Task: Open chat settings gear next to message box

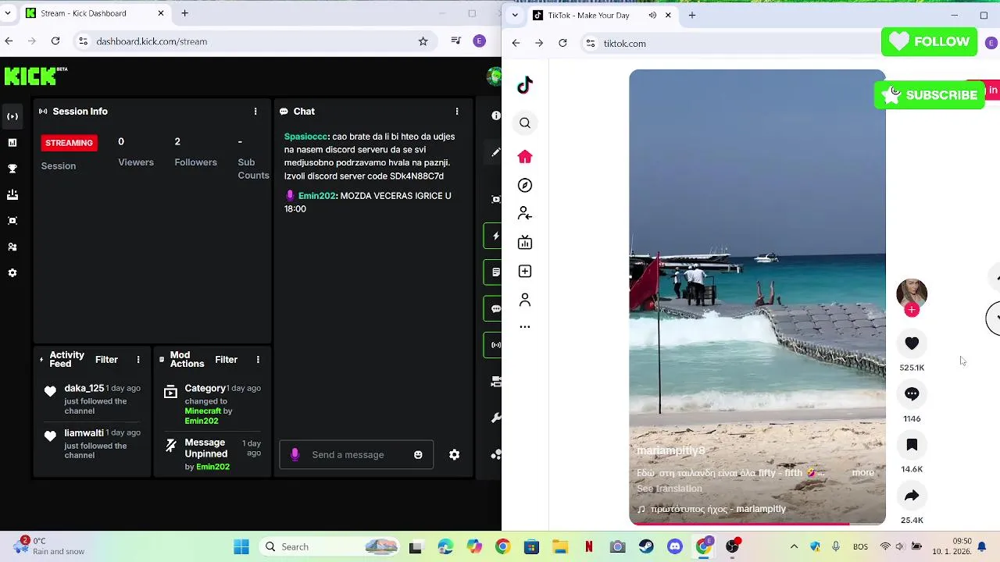Action: (454, 455)
